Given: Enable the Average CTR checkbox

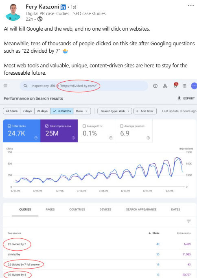Looking at the screenshot, I should tap(84, 126).
